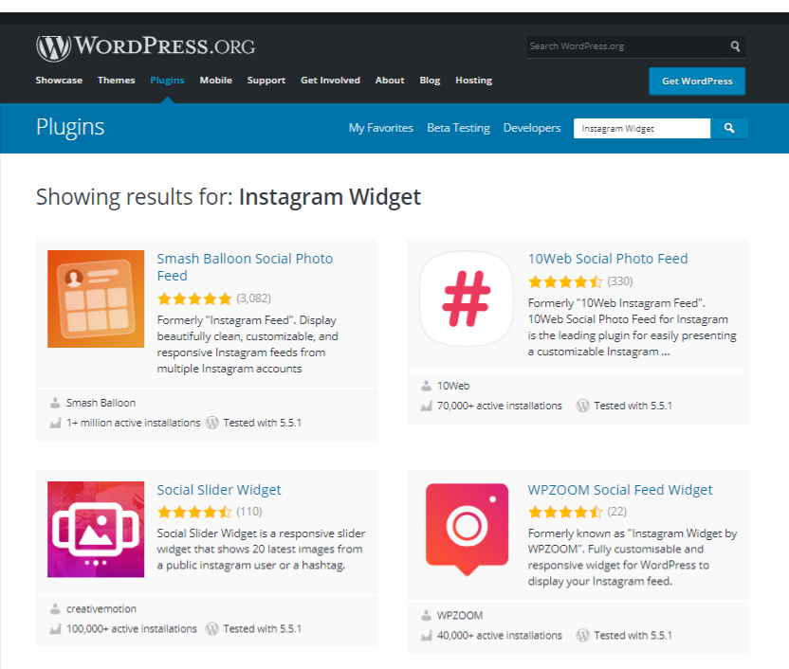Open the My Favorites link
The height and width of the screenshot is (669, 789).
(381, 128)
